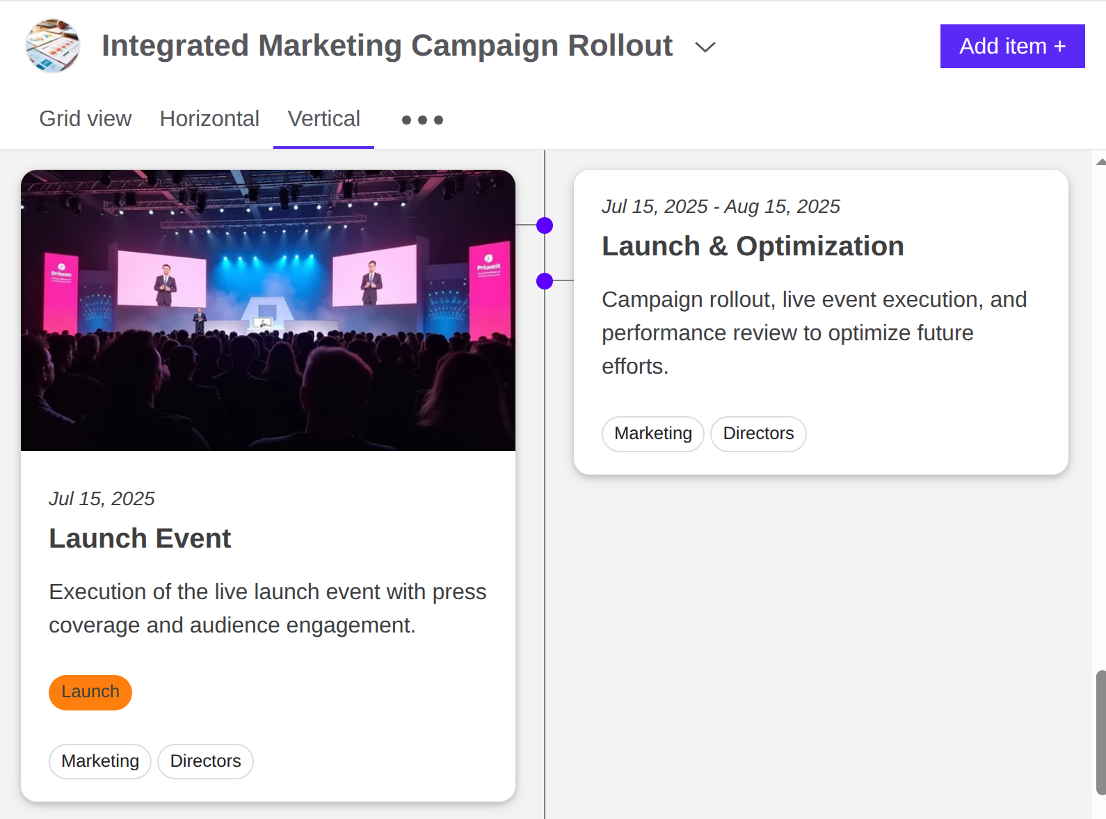Image resolution: width=1106 pixels, height=819 pixels.
Task: Click the orange Launch tag
Action: (x=90, y=692)
